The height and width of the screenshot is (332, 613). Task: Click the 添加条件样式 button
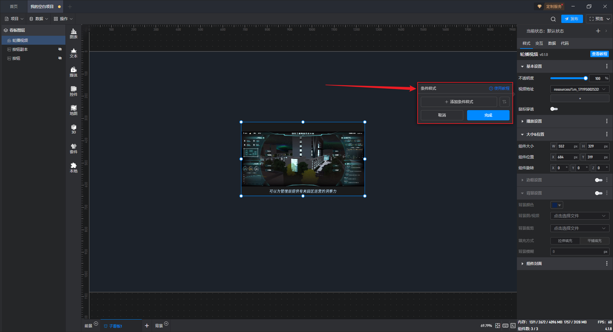[459, 102]
